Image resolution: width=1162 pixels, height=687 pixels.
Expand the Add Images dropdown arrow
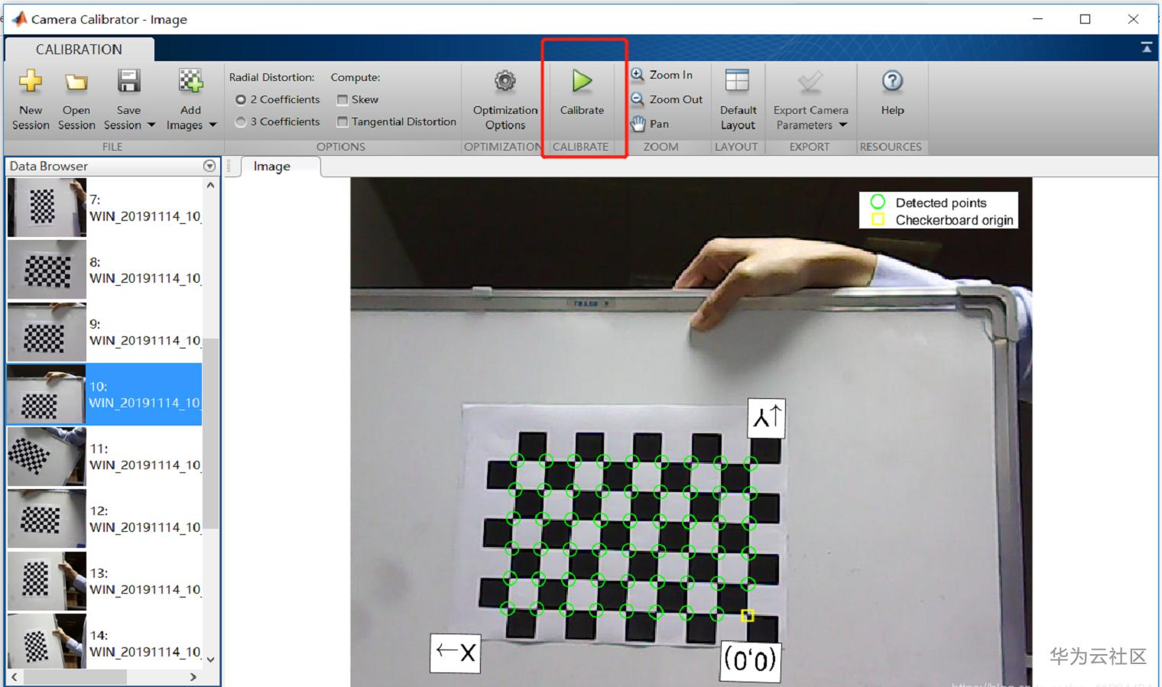tap(213, 125)
